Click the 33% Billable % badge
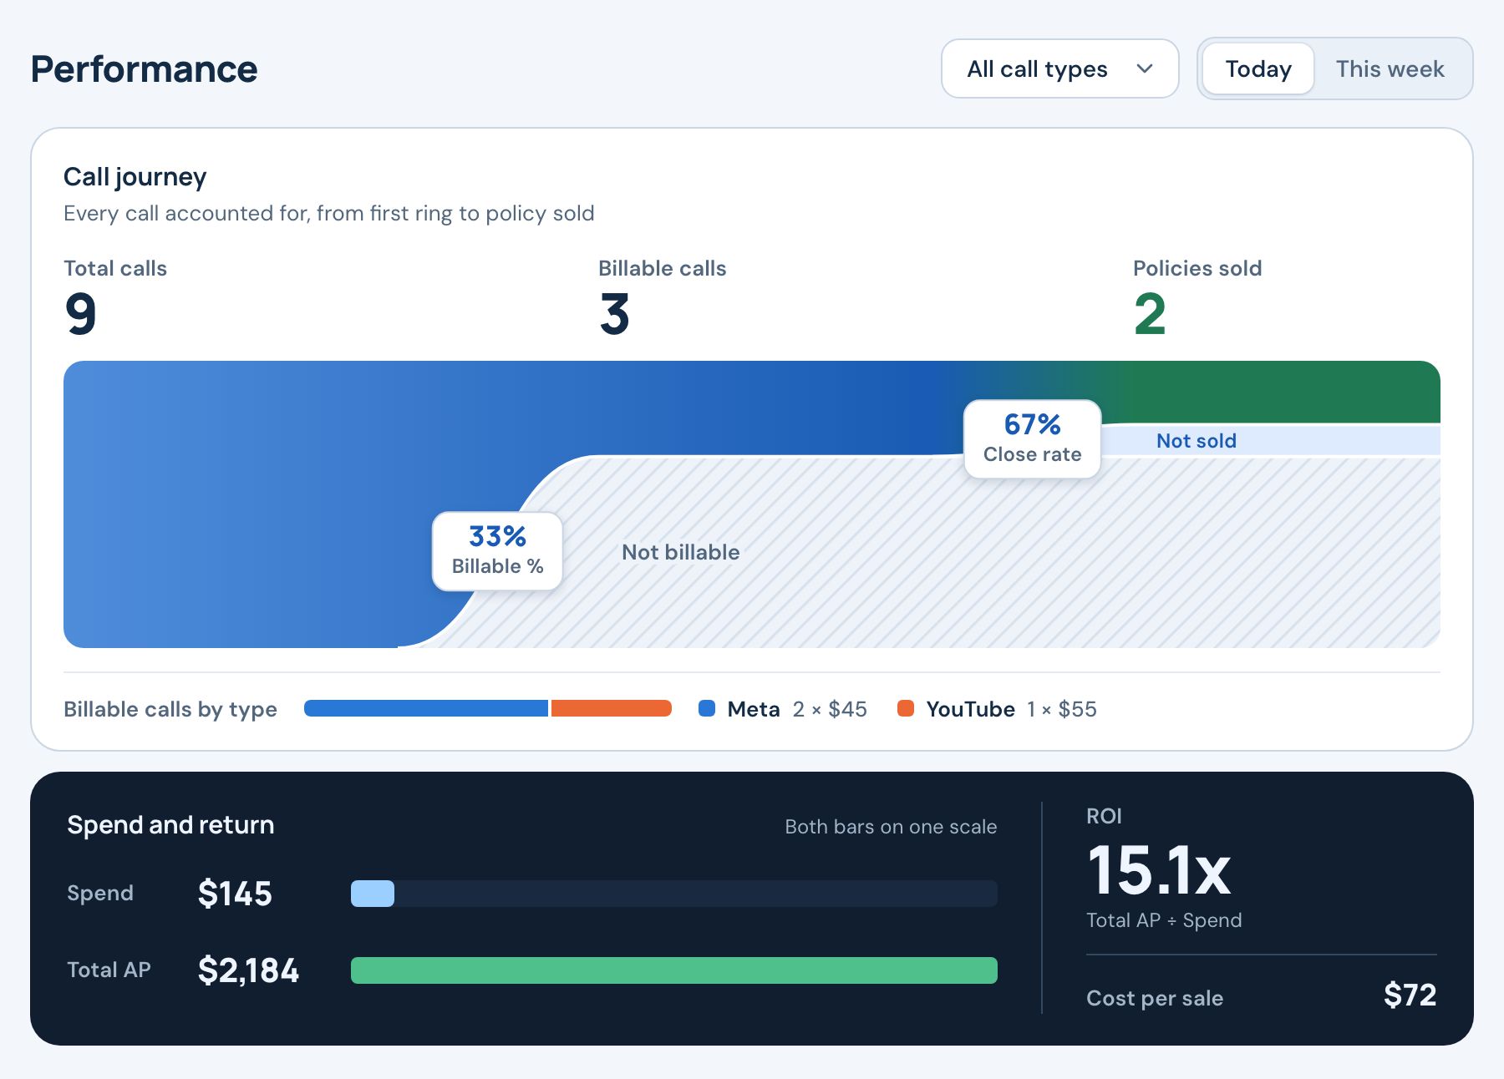Viewport: 1504px width, 1079px height. point(497,551)
